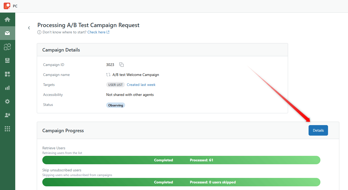Click 'Retrieving users from the list' description
The image size is (348, 190).
pyautogui.click(x=62, y=153)
